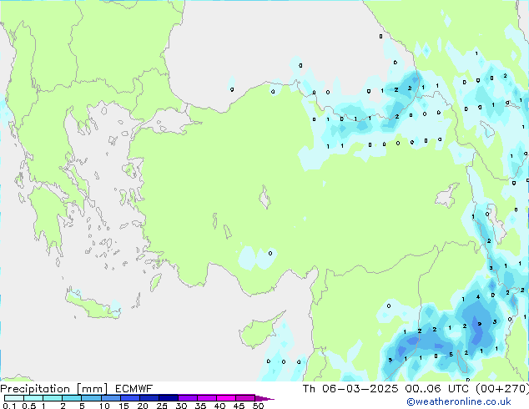The image size is (529, 409).
Task: Click the '(00+270)' forecast offset text
Action: pyautogui.click(x=502, y=389)
